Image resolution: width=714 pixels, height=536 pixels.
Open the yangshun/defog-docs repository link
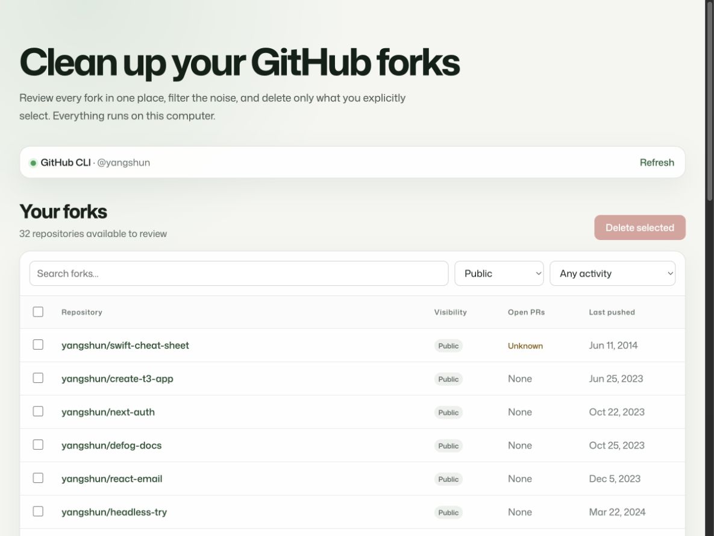point(111,446)
